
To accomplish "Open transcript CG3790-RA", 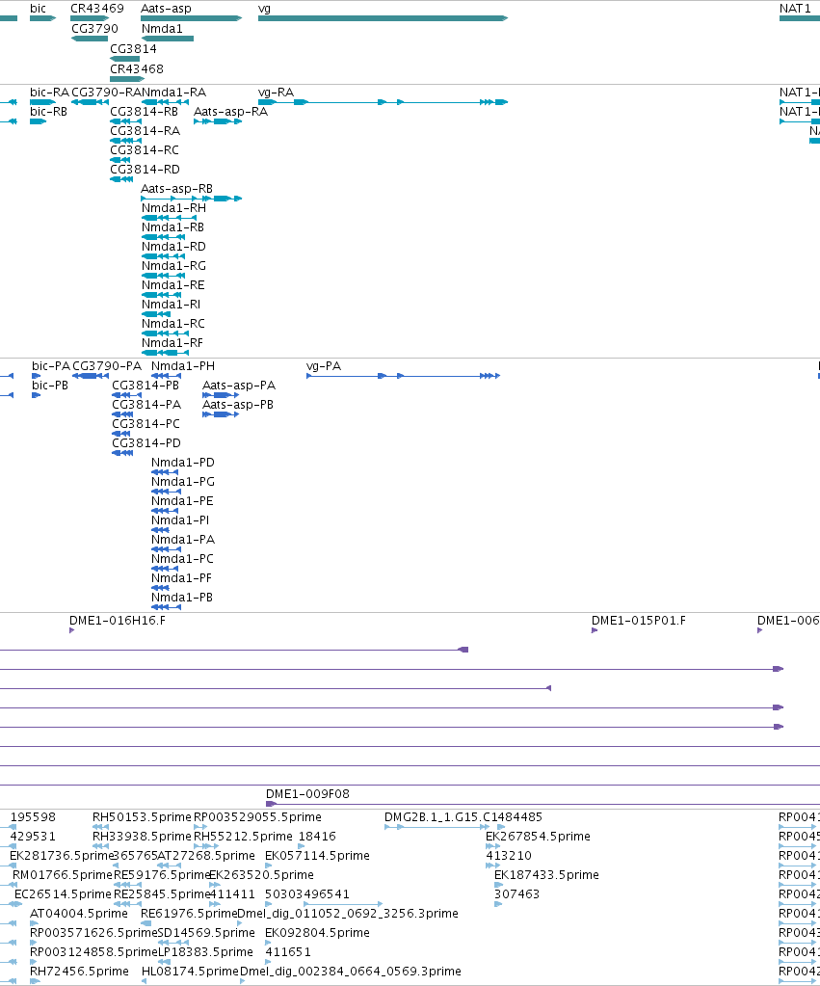I will pos(107,93).
